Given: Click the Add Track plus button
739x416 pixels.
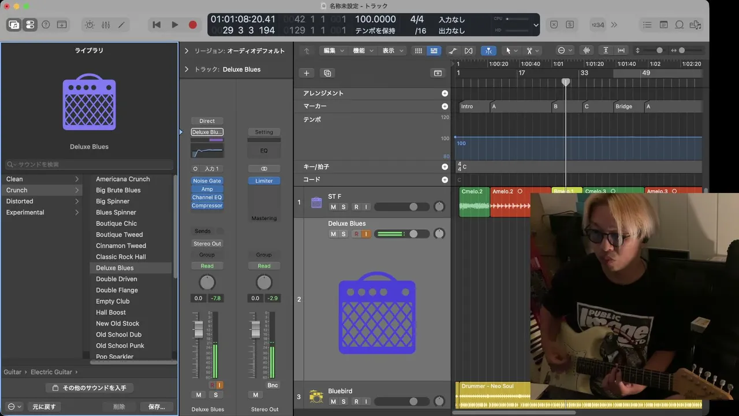Looking at the screenshot, I should click(x=307, y=73).
